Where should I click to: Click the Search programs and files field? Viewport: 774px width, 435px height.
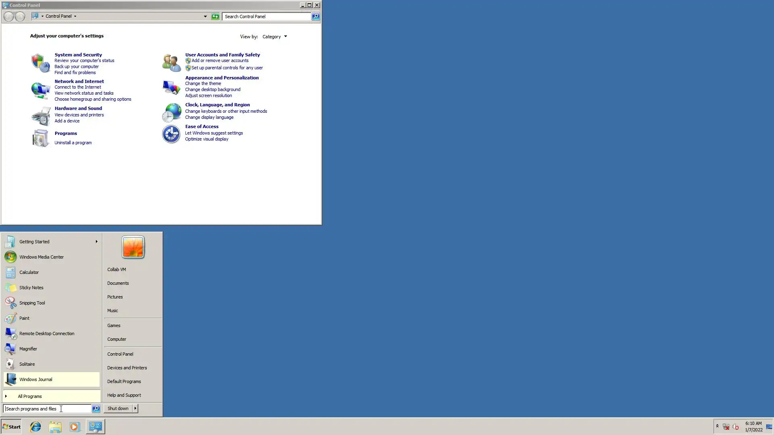coord(48,409)
